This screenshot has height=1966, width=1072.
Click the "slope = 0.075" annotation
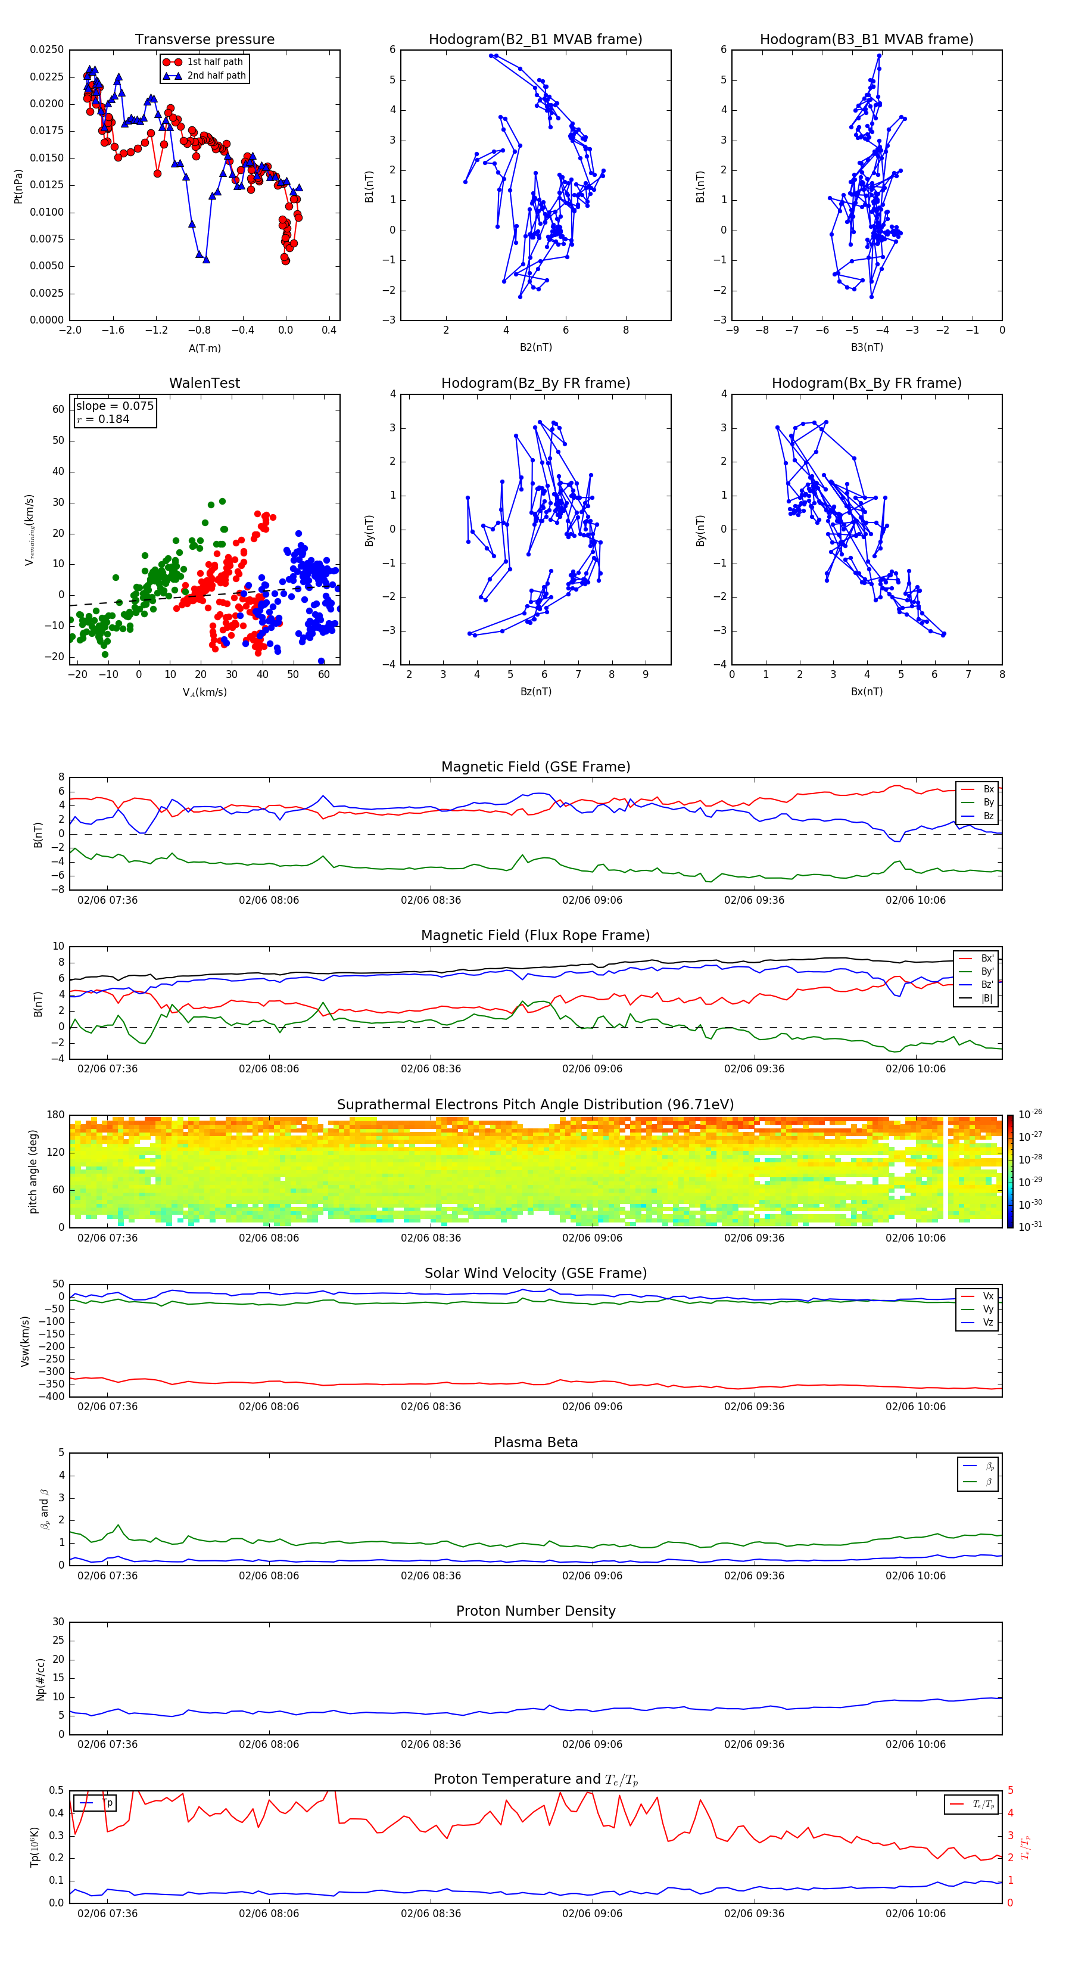pyautogui.click(x=115, y=406)
